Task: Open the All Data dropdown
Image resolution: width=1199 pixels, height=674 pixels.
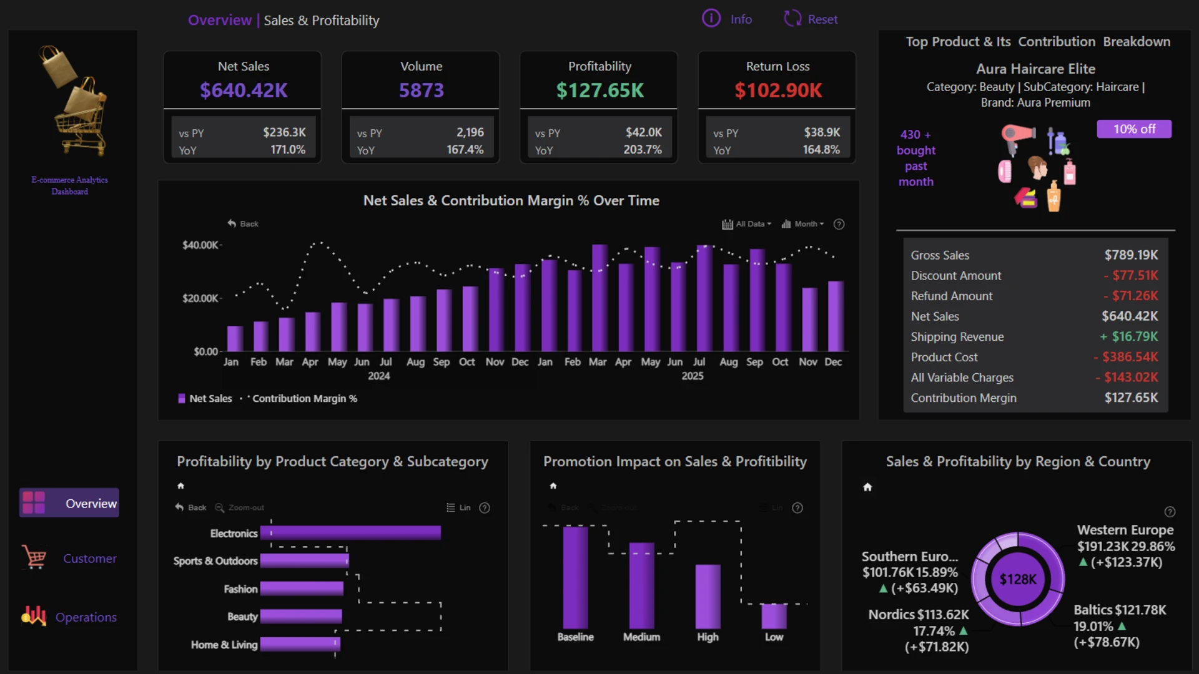Action: click(x=747, y=224)
